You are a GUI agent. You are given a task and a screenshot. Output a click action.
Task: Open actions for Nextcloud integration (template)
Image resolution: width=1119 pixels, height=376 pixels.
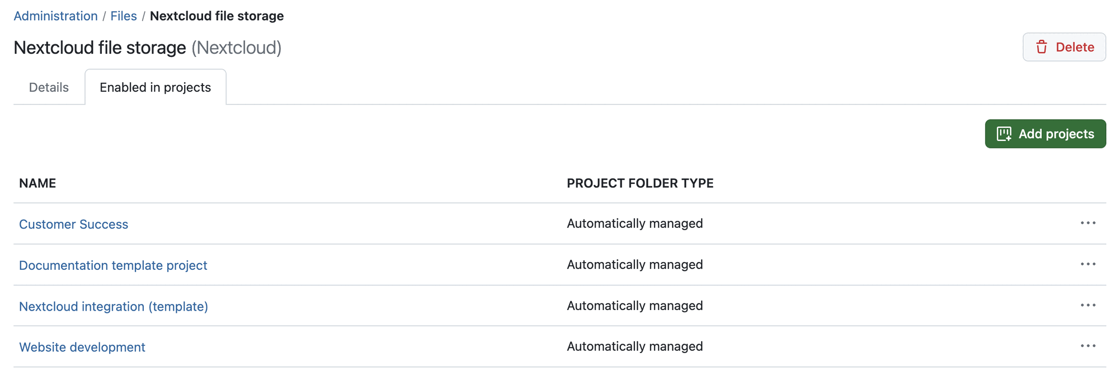click(x=1088, y=305)
